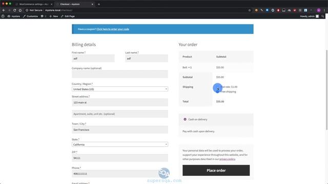Click Howdy, admin account link
Image resolution: width=328 pixels, height=184 pixels.
tap(307, 16)
